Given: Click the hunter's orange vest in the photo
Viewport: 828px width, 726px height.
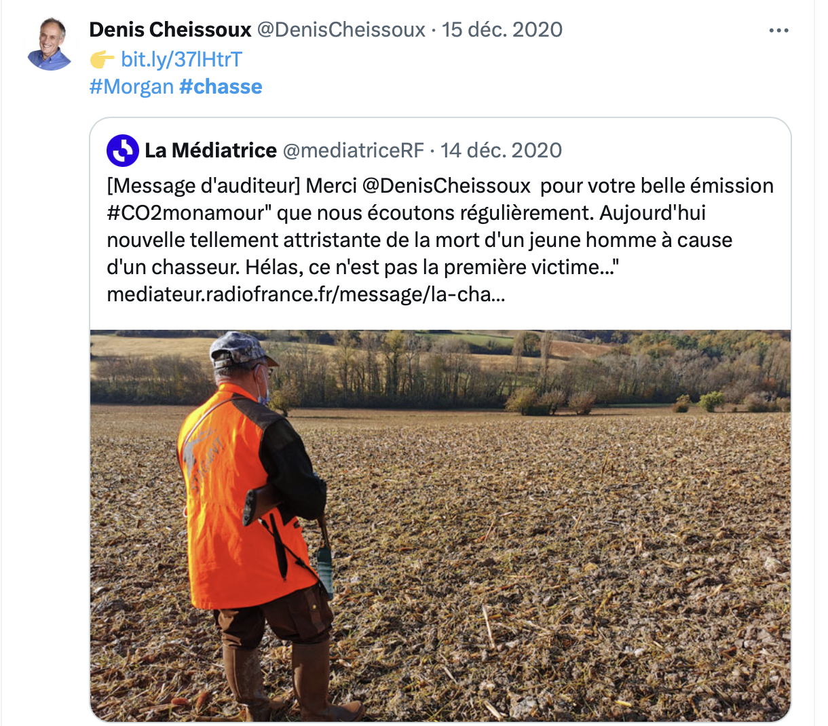Looking at the screenshot, I should click(224, 516).
